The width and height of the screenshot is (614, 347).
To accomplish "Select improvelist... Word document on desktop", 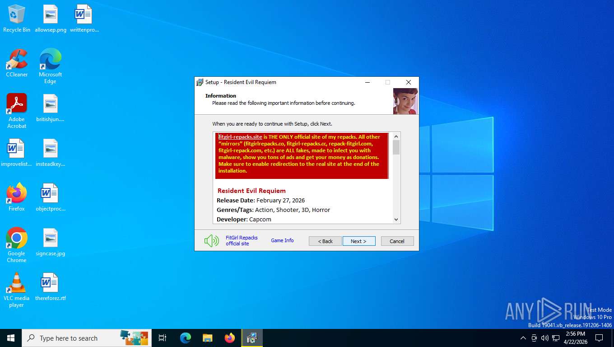I will coord(17,153).
